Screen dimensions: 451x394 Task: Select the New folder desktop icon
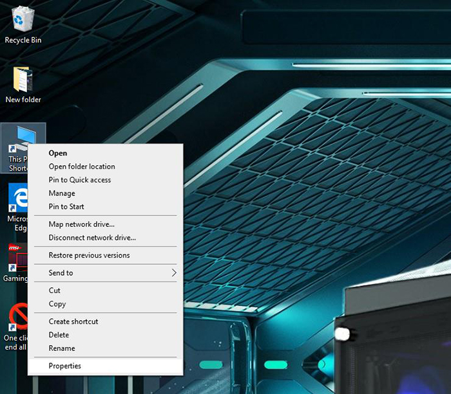pos(23,82)
